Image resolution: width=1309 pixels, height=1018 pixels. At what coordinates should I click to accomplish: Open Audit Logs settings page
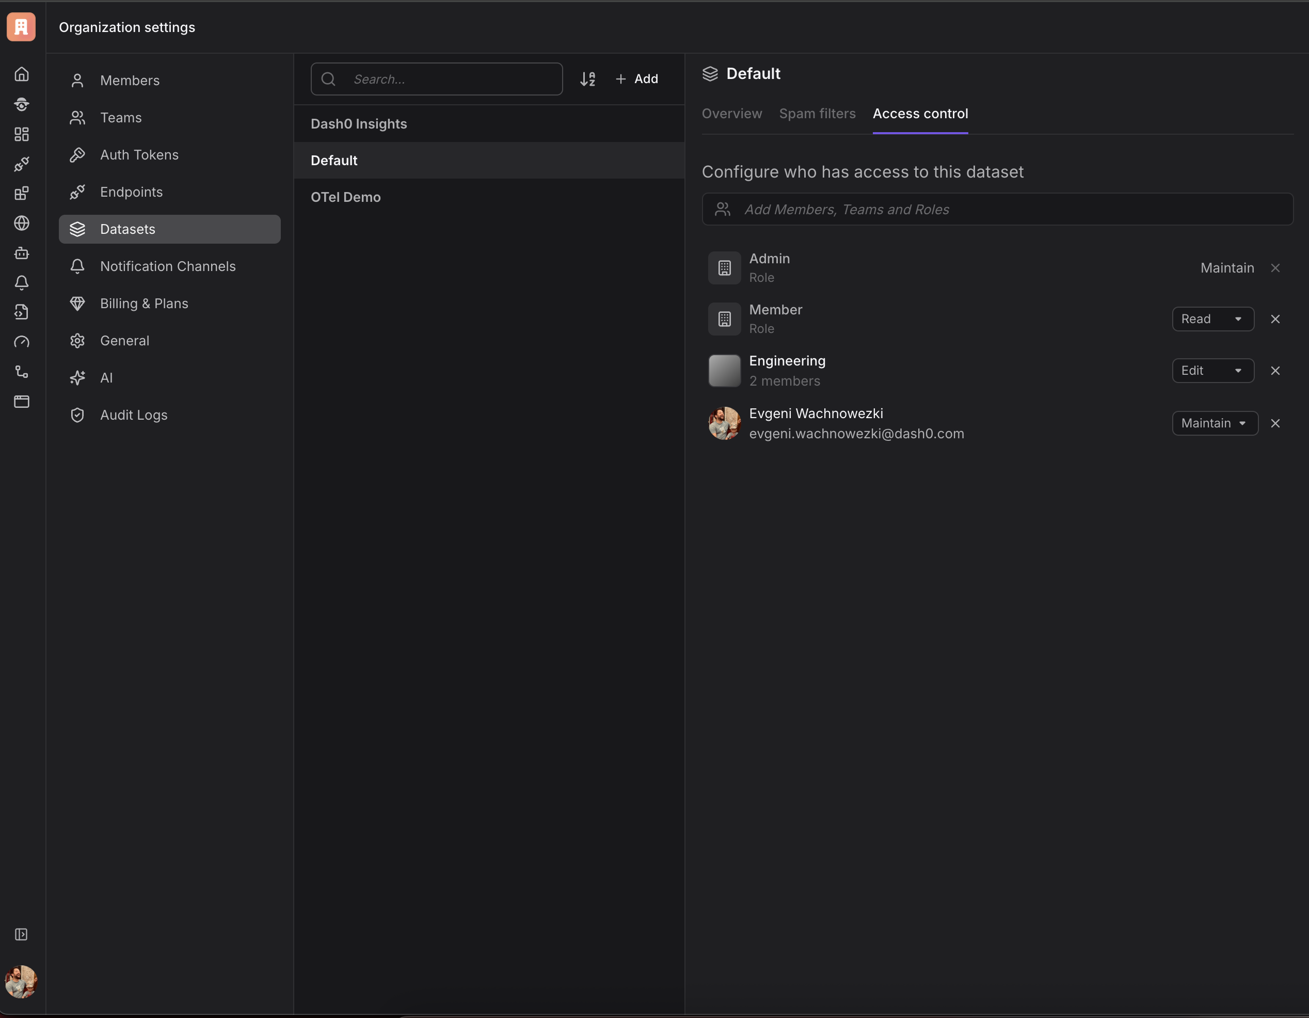coord(134,415)
